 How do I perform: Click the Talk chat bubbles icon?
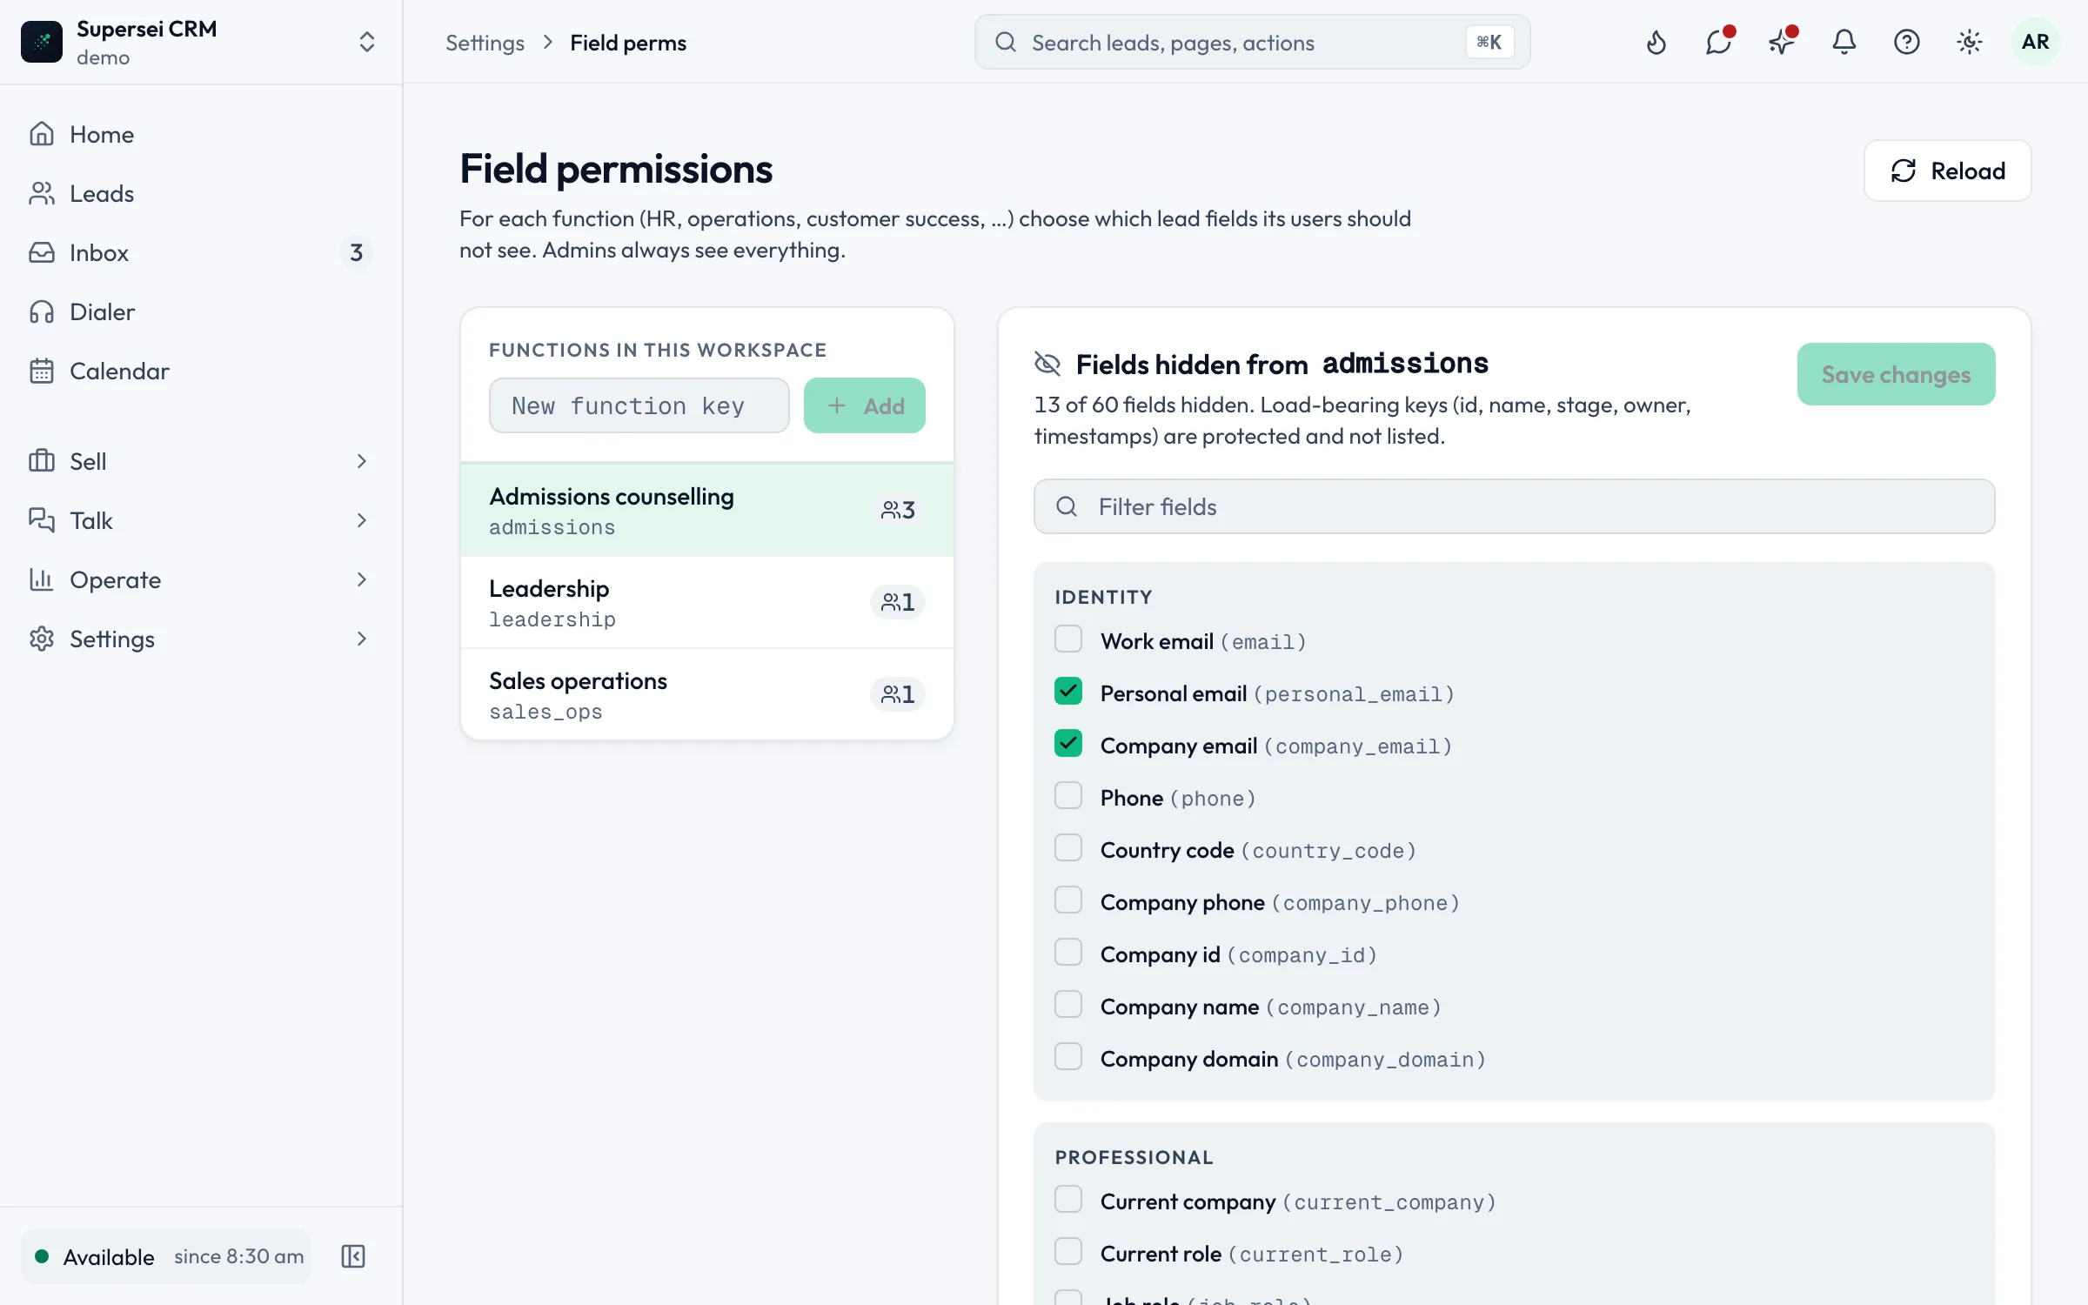tap(42, 520)
